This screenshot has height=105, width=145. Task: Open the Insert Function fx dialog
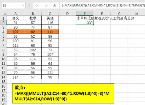pos(55,6)
